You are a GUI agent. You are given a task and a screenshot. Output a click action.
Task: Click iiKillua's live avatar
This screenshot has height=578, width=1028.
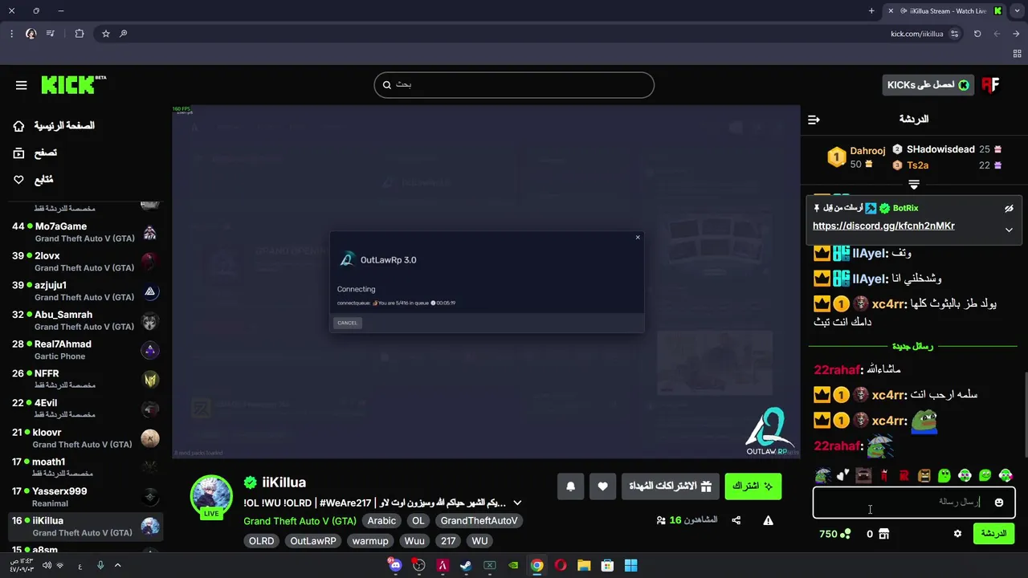pyautogui.click(x=211, y=495)
